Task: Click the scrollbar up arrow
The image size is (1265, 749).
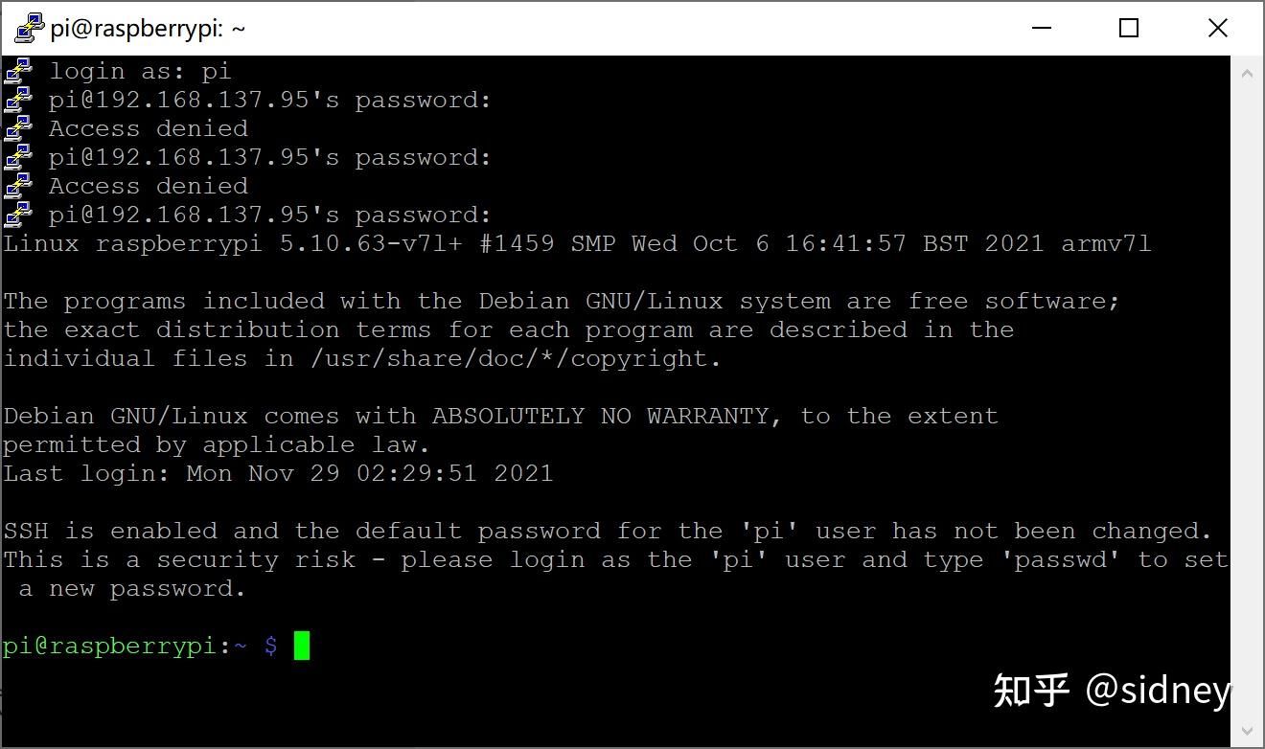Action: [x=1247, y=72]
